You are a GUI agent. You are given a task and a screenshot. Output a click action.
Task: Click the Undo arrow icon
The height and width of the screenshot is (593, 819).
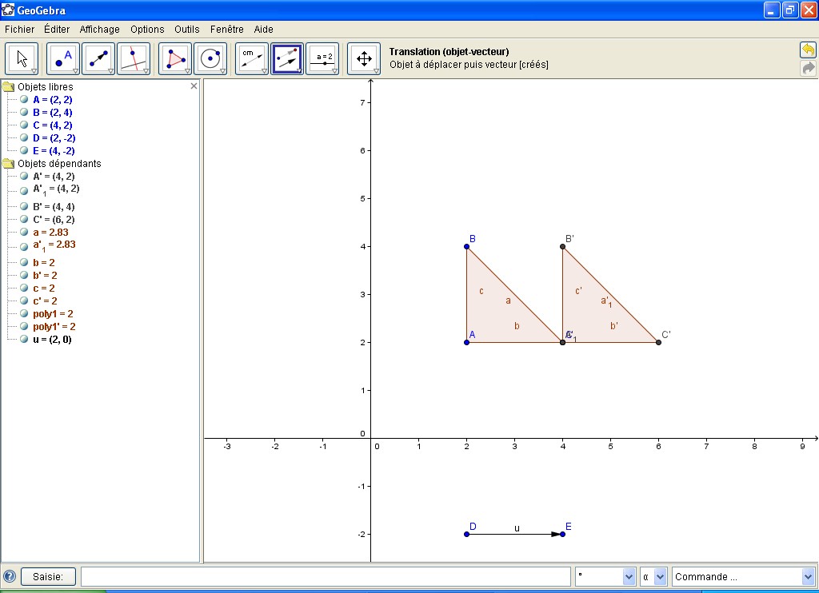click(x=808, y=50)
